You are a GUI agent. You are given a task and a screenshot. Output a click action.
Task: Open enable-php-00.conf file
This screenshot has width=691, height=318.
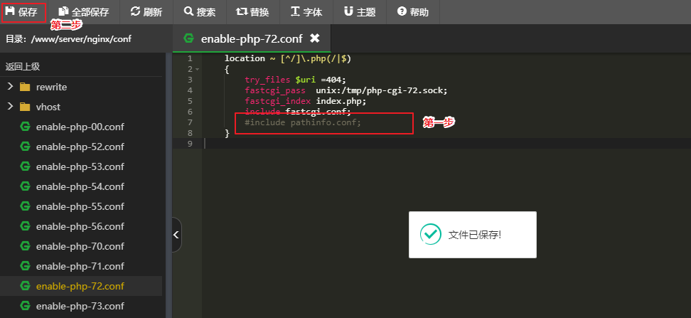(x=80, y=127)
